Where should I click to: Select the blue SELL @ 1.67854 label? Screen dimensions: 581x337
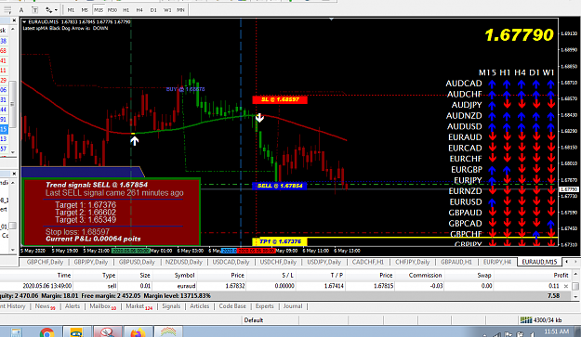280,186
